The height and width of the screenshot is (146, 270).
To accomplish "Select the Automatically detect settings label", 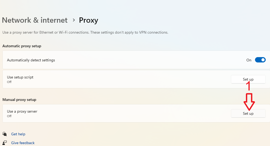I will (31, 60).
